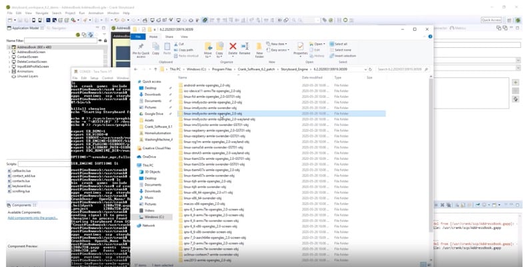The height and width of the screenshot is (267, 528).
Task: Click Storyboard_Engine in the address breadcrumb
Action: [x=294, y=69]
